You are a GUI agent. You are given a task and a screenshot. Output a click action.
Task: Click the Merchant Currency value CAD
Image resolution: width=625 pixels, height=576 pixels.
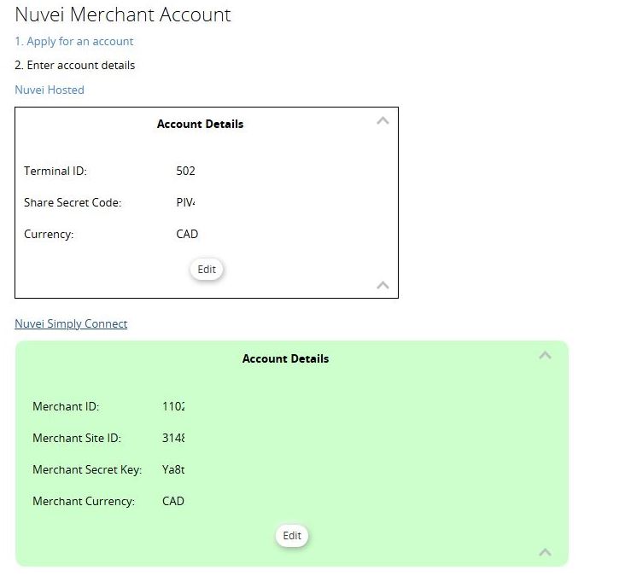(x=173, y=501)
